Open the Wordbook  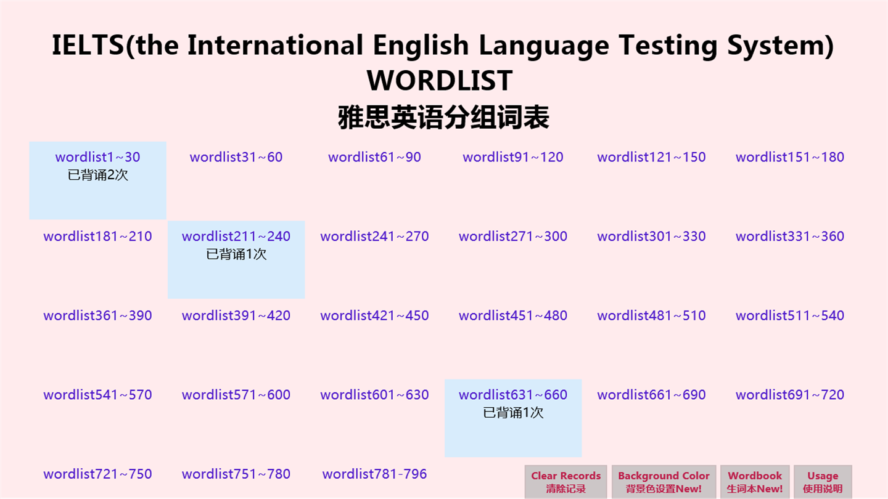755,482
